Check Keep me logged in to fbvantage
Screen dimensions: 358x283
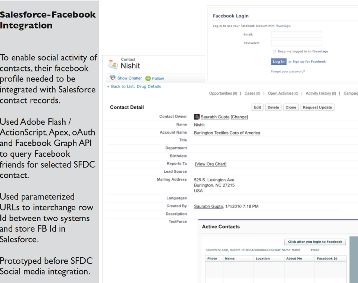pyautogui.click(x=274, y=51)
